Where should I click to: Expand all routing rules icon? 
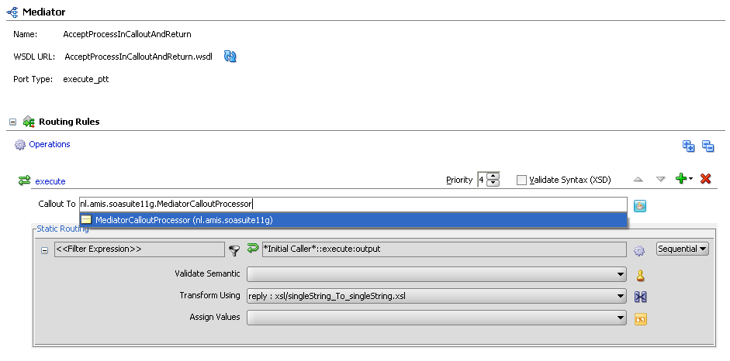[689, 146]
